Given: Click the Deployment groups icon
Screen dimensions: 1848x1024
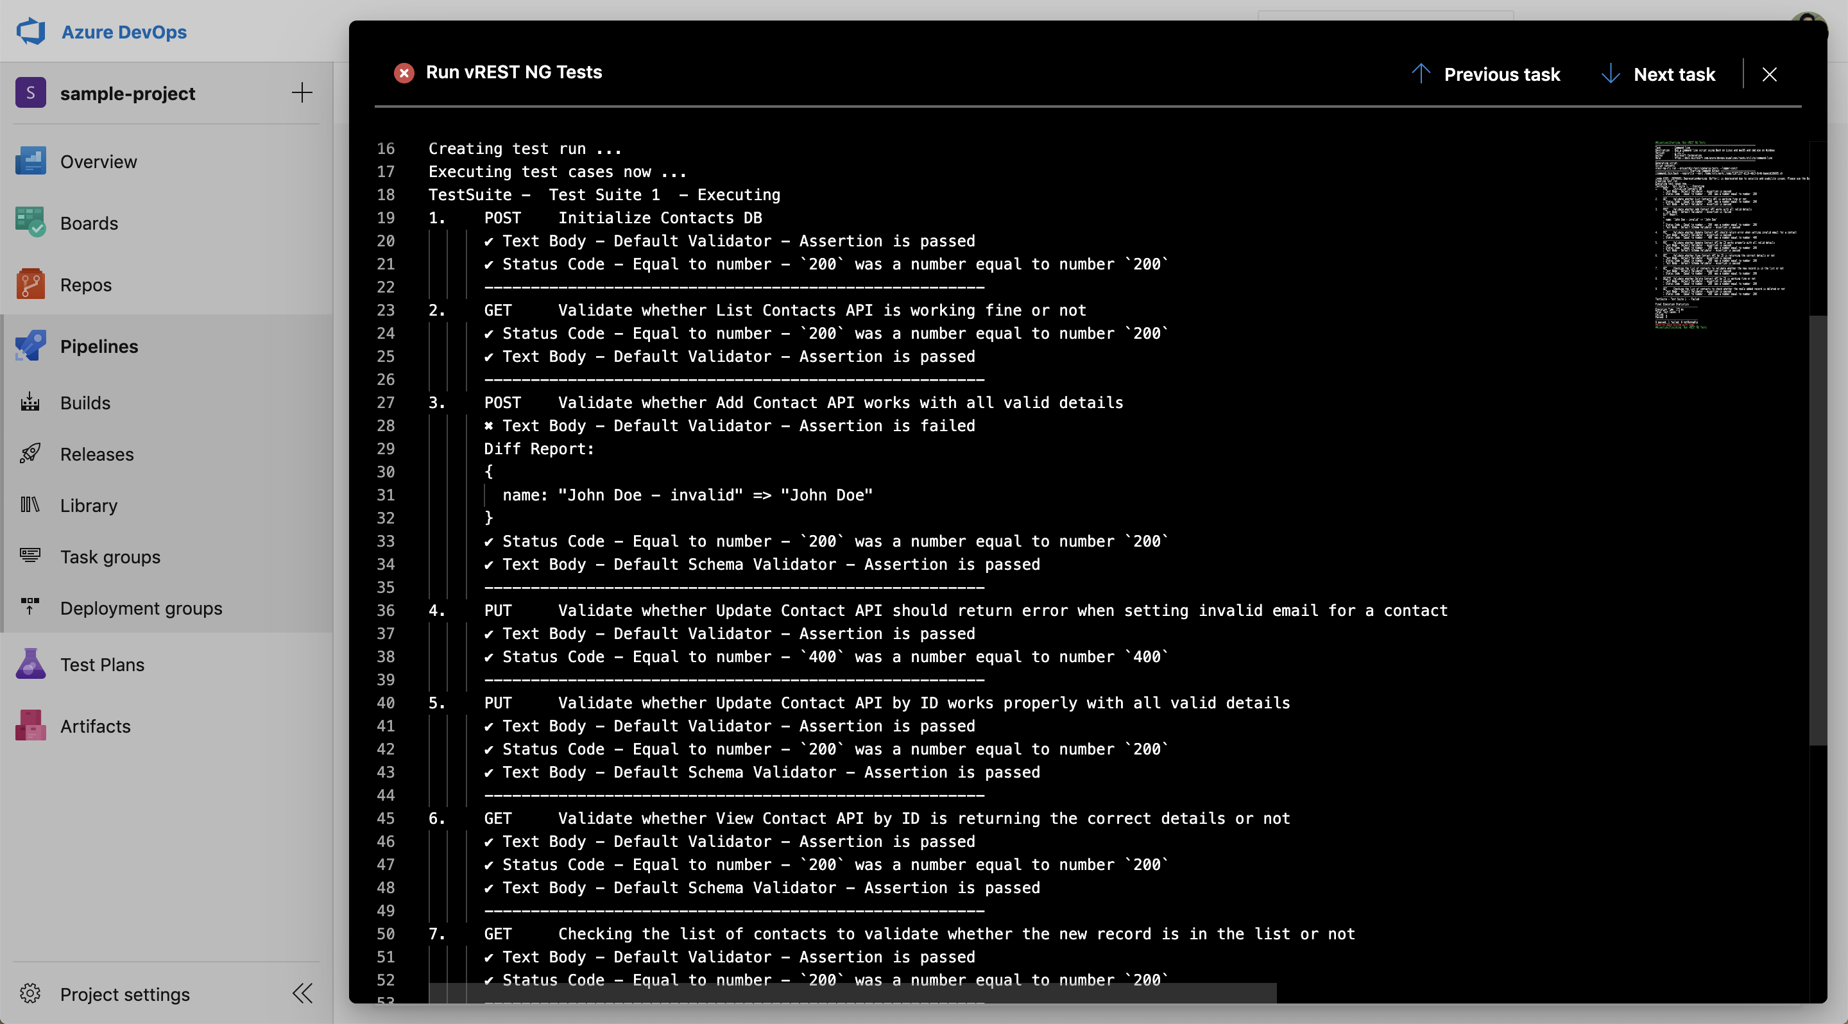Looking at the screenshot, I should tap(30, 607).
